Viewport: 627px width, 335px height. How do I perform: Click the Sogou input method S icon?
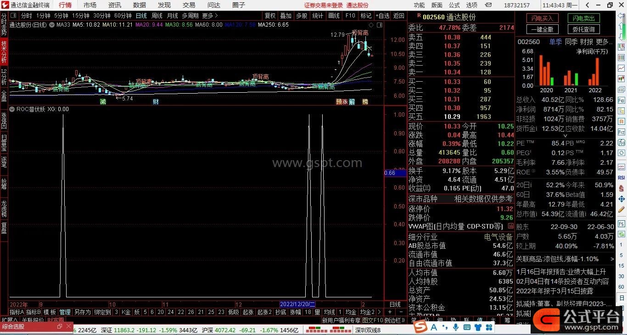coord(420,327)
